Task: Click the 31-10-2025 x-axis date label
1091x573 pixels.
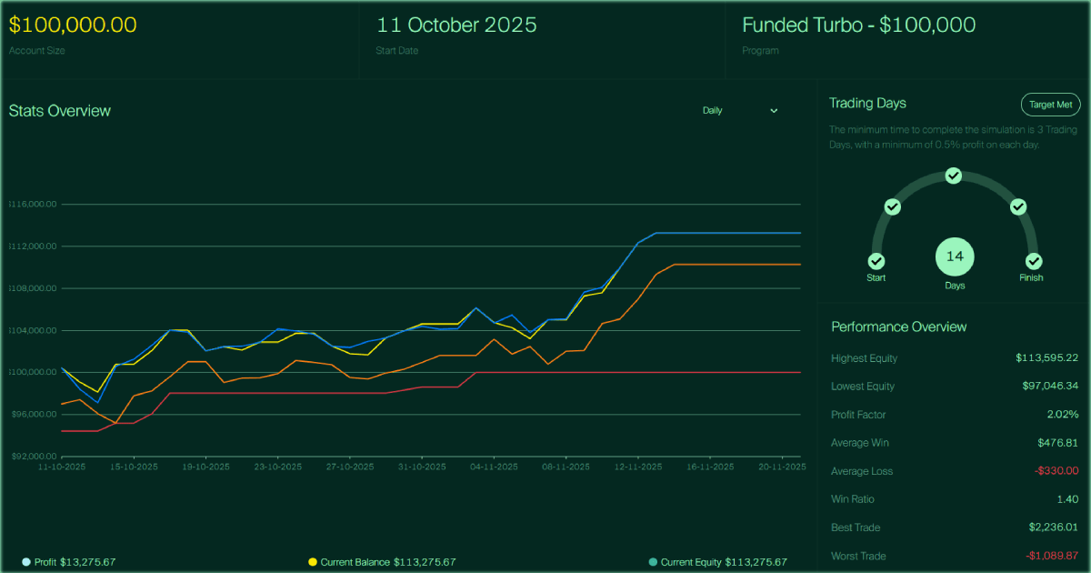Action: point(423,467)
